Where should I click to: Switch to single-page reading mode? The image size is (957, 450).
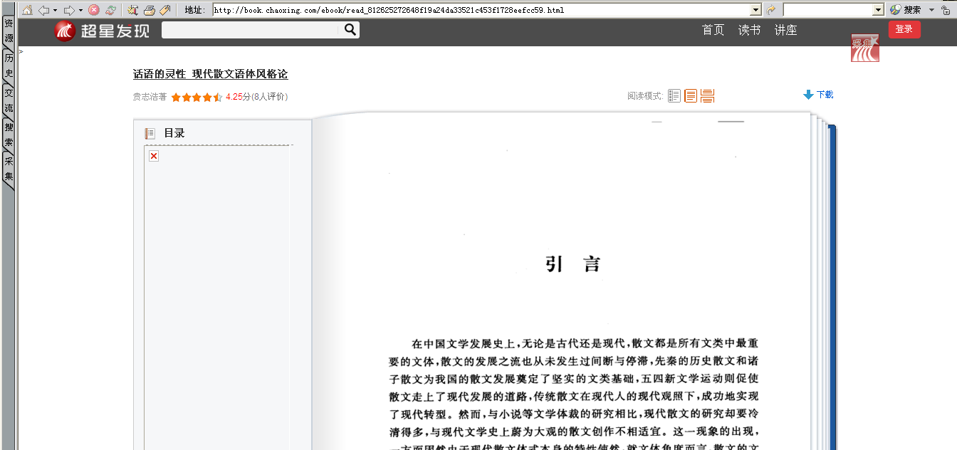(691, 95)
